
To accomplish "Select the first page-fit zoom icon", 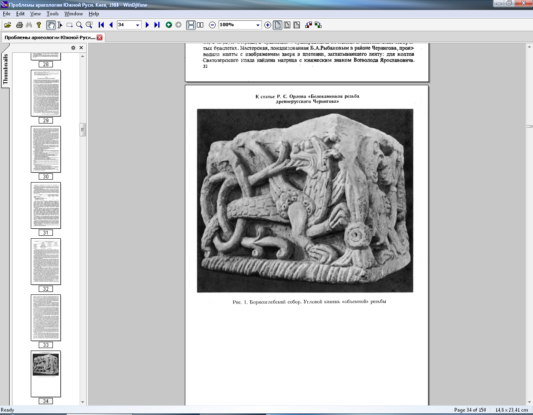I will pos(277,25).
